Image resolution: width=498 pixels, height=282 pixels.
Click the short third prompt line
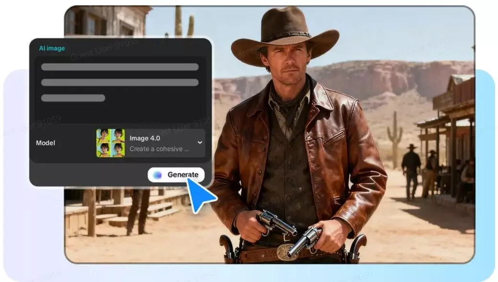[73, 98]
